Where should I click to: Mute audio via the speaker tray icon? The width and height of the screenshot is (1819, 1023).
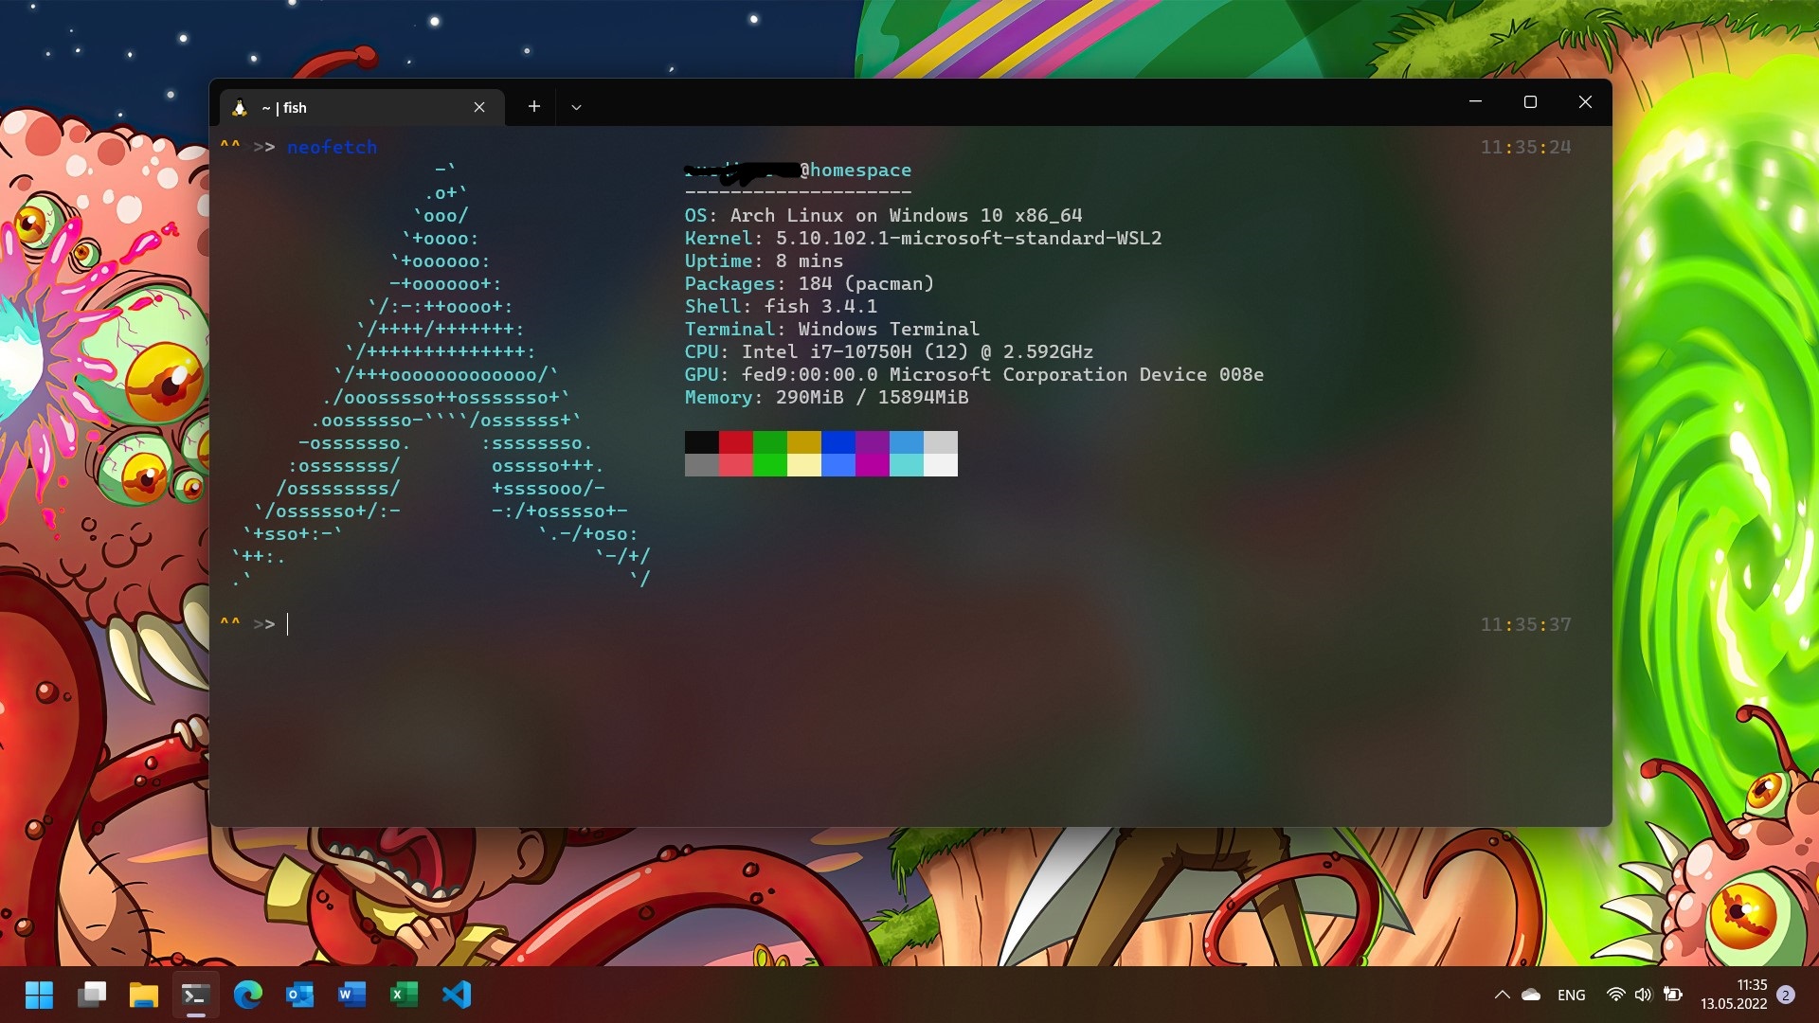tap(1642, 995)
